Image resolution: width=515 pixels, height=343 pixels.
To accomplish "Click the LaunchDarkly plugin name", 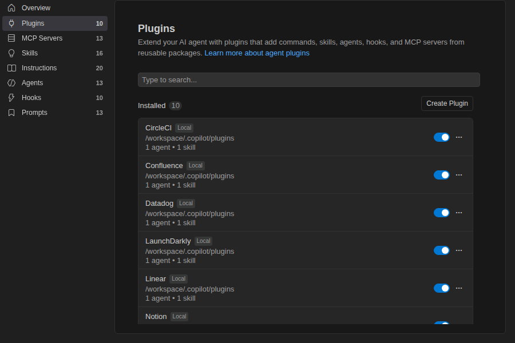I will click(168, 241).
